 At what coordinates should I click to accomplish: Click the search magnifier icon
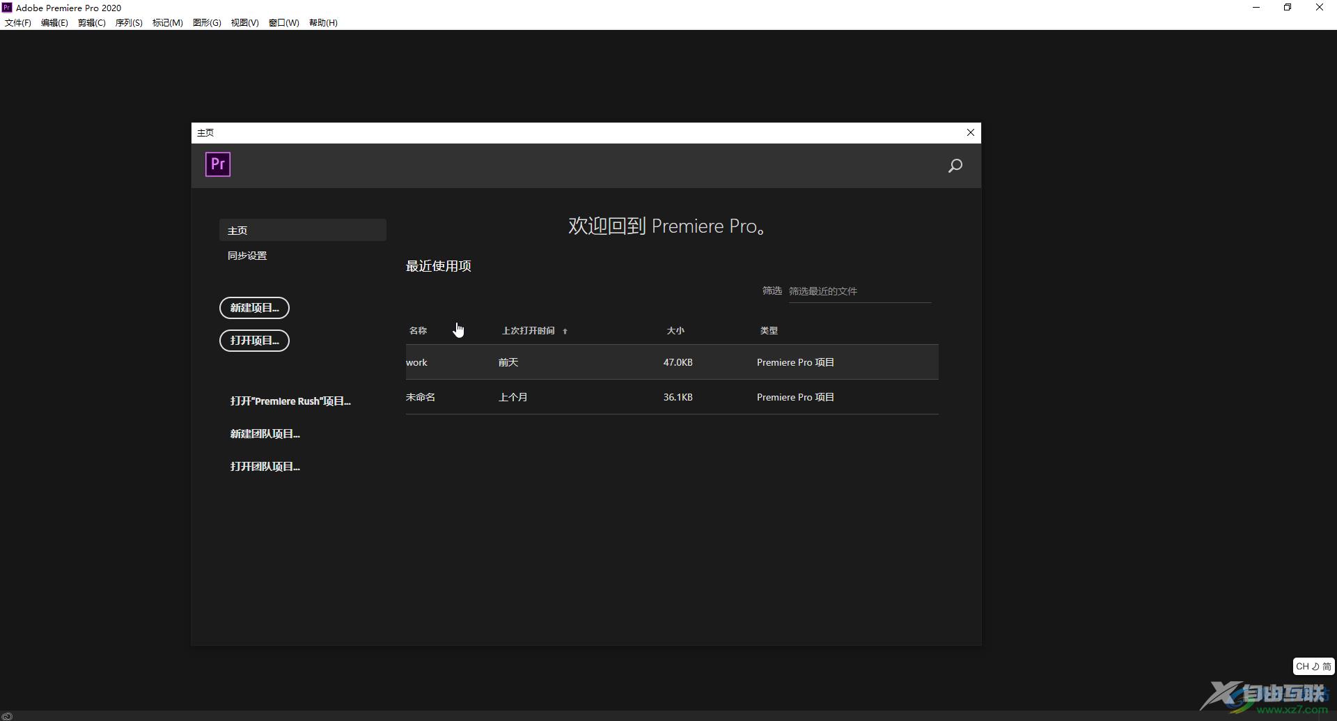[x=955, y=166]
